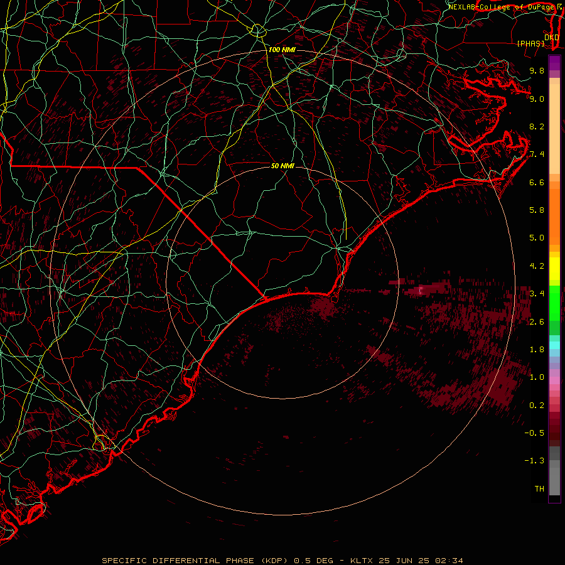
Task: Click the 0.2 value on color scale
Action: coord(537,406)
